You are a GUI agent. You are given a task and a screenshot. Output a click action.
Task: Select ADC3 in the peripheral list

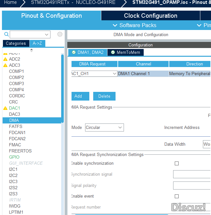click(x=15, y=65)
